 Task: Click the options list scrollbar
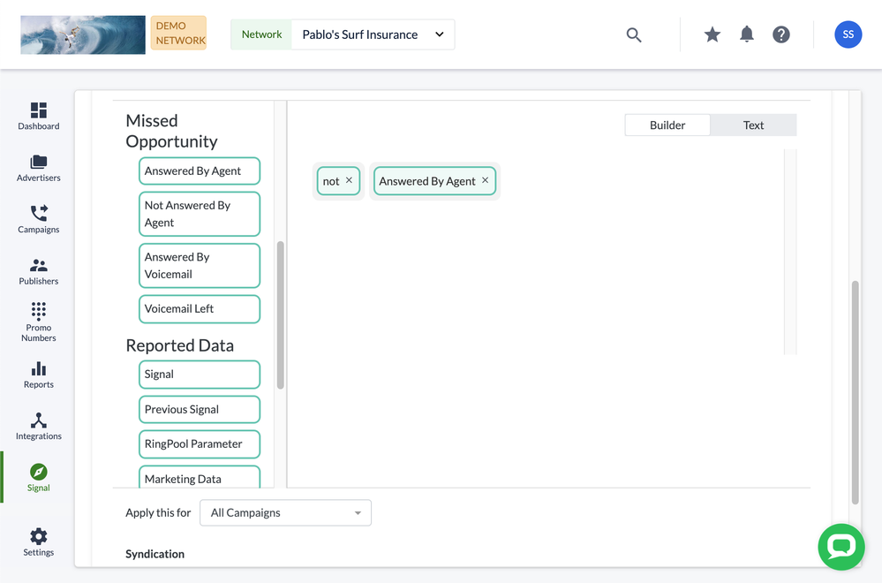tap(280, 315)
